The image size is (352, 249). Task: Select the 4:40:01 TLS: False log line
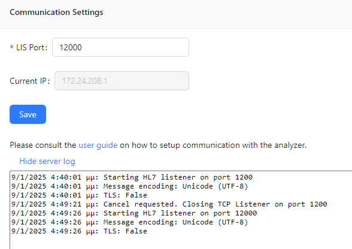tap(79, 195)
